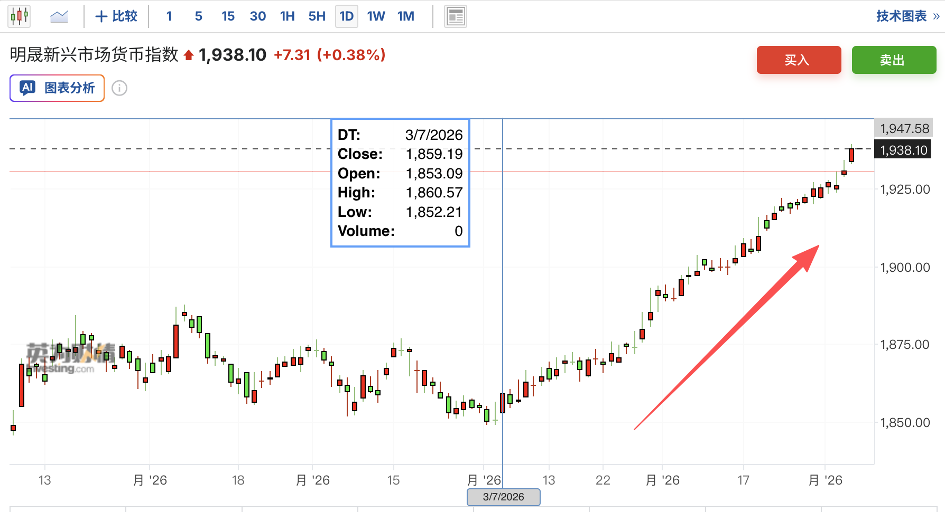Click the plus icon next to 比较
The height and width of the screenshot is (512, 945).
click(x=101, y=16)
